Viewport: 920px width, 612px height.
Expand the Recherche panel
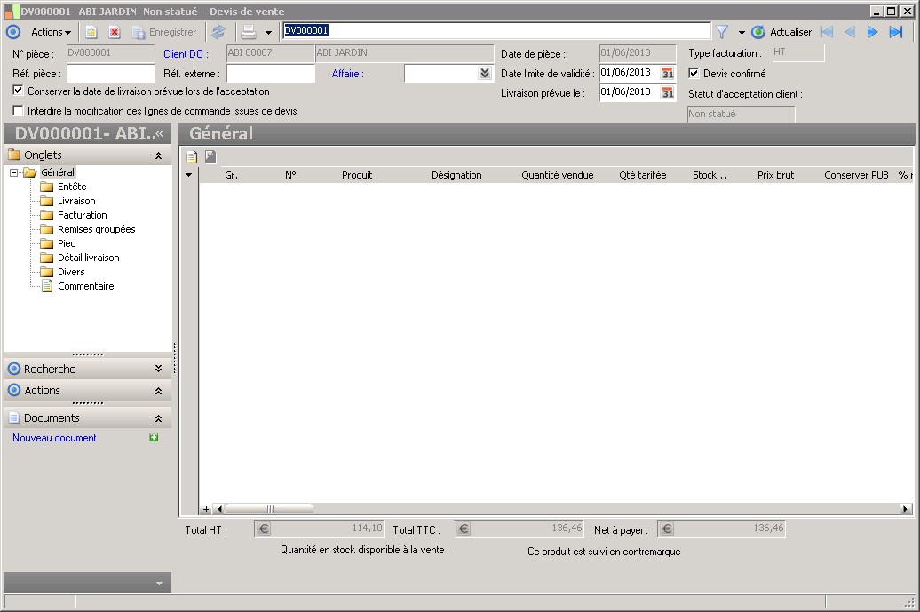(x=158, y=369)
